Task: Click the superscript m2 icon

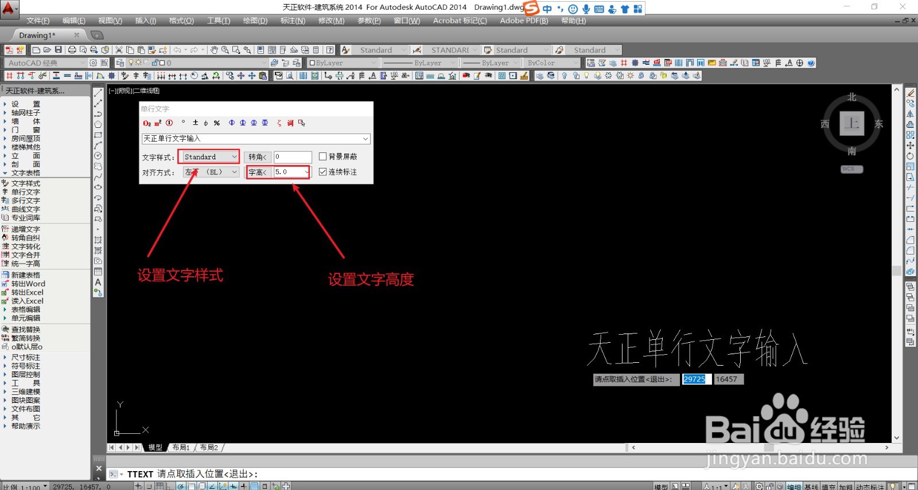Action: point(158,123)
